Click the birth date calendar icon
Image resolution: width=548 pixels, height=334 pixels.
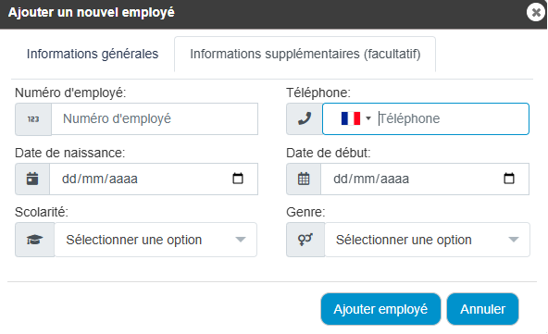click(x=32, y=179)
